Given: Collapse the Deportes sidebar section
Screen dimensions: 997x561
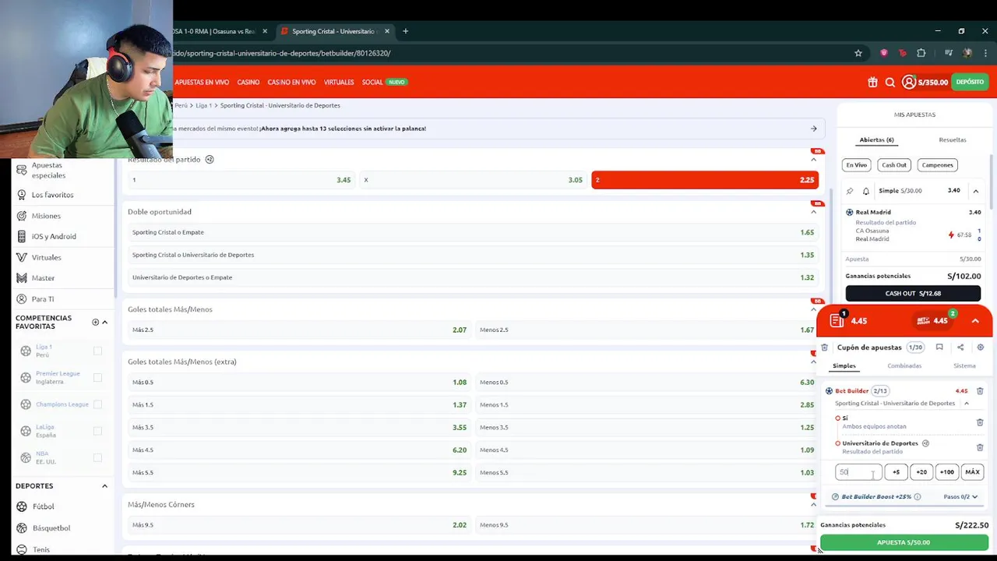Looking at the screenshot, I should 104,486.
